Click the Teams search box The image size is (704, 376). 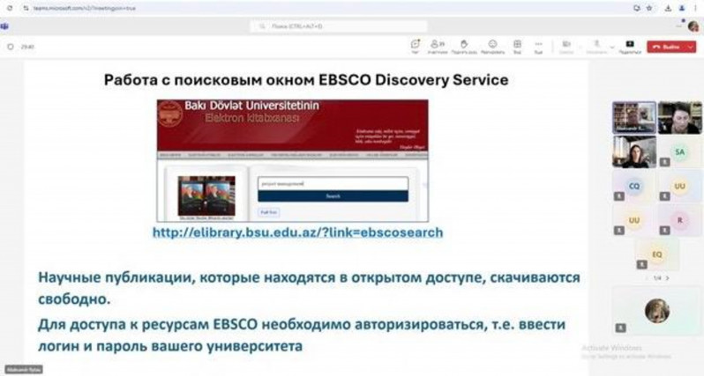tap(339, 26)
